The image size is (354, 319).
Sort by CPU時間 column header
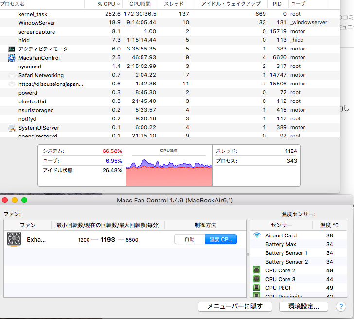(x=140, y=4)
